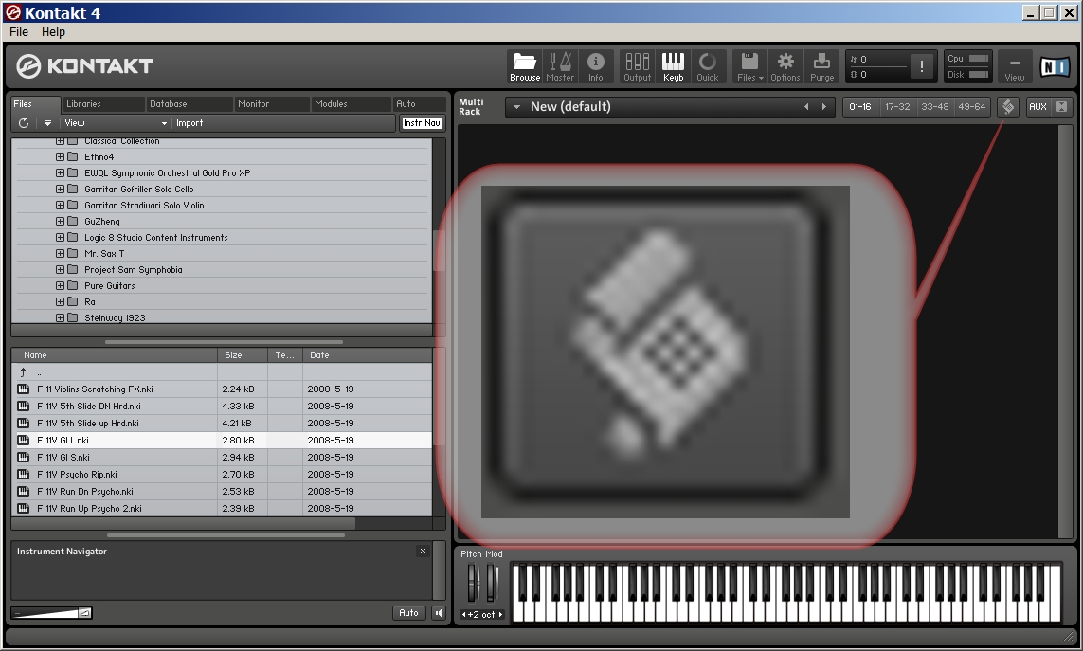
Task: Toggle the Keyb on-screen keyboard
Action: pos(673,67)
